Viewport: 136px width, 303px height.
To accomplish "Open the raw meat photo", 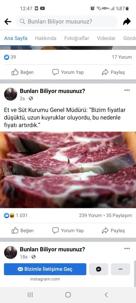I will click(x=68, y=170).
